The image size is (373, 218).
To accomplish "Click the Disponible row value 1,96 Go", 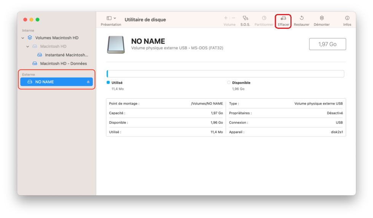I will click(217, 122).
